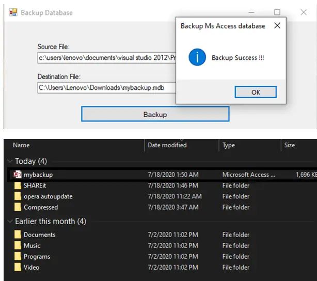Click File folder type in SHAREit row

point(236,185)
